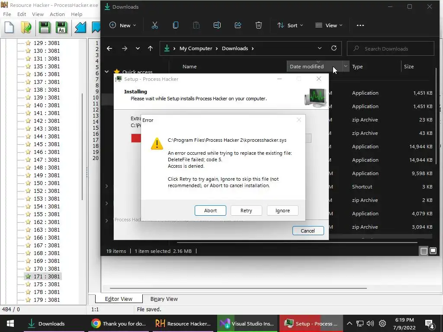This screenshot has height=332, width=443.
Task: Open the See more ellipsis in Downloads toolbar
Action: (360, 25)
